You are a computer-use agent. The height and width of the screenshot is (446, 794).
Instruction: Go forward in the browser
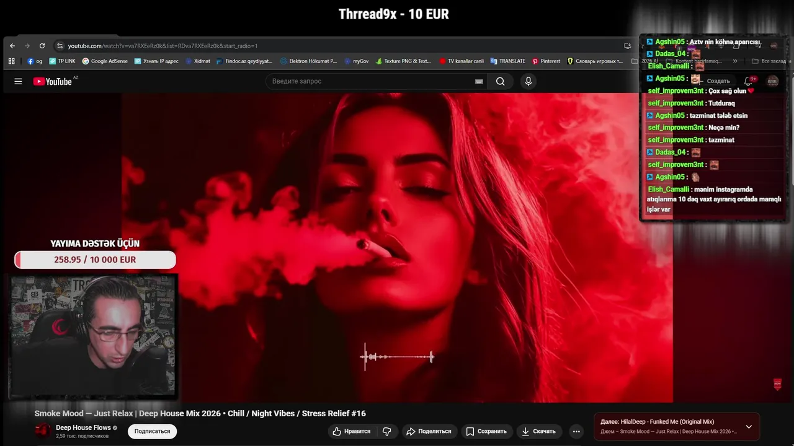[27, 46]
